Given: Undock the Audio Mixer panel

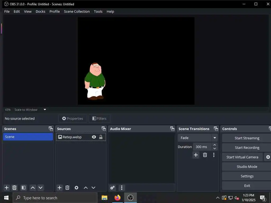Looking at the screenshot, I should [172, 129].
